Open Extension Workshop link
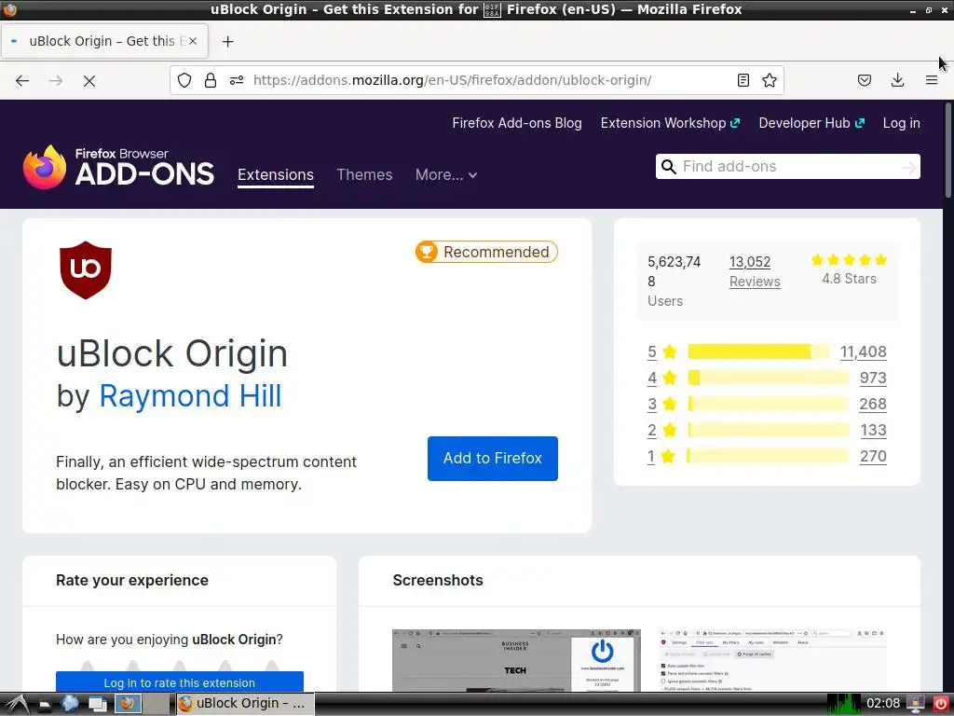The image size is (954, 716). [670, 123]
